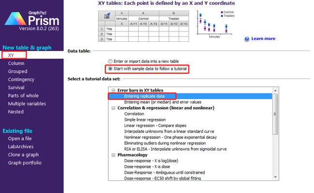The image size is (314, 193).
Task: Choose Graph portfolio
Action: pyautogui.click(x=25, y=163)
